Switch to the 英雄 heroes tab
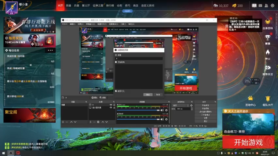This screenshot has width=278, height=156. pyautogui.click(x=68, y=6)
